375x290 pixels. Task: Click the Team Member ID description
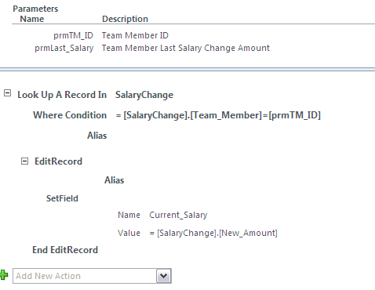pyautogui.click(x=135, y=35)
